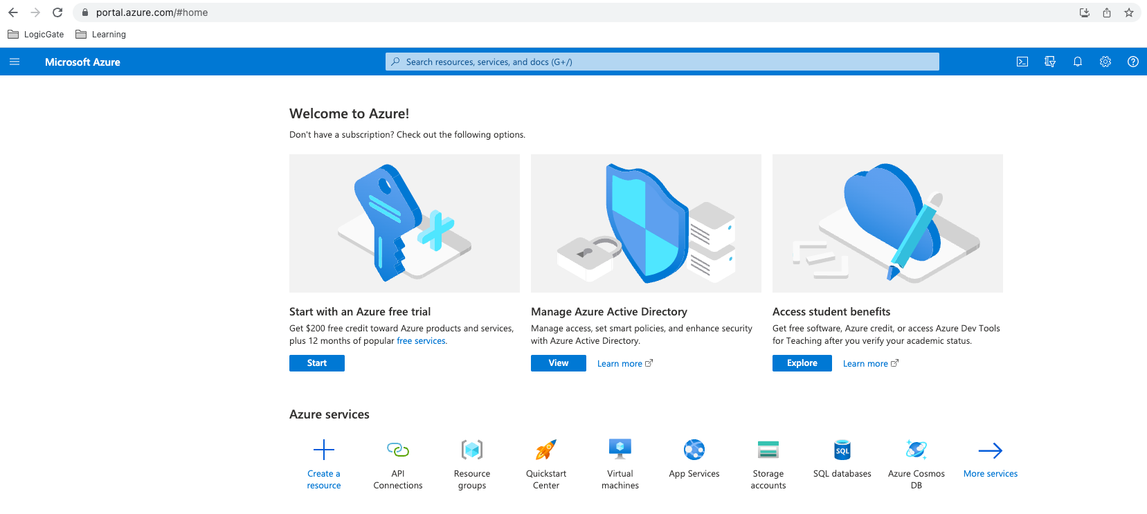Click the Resource groups label

pyautogui.click(x=472, y=479)
